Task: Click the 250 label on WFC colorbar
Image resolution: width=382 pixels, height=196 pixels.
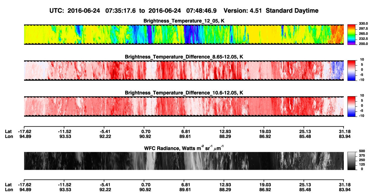Action: point(362,160)
